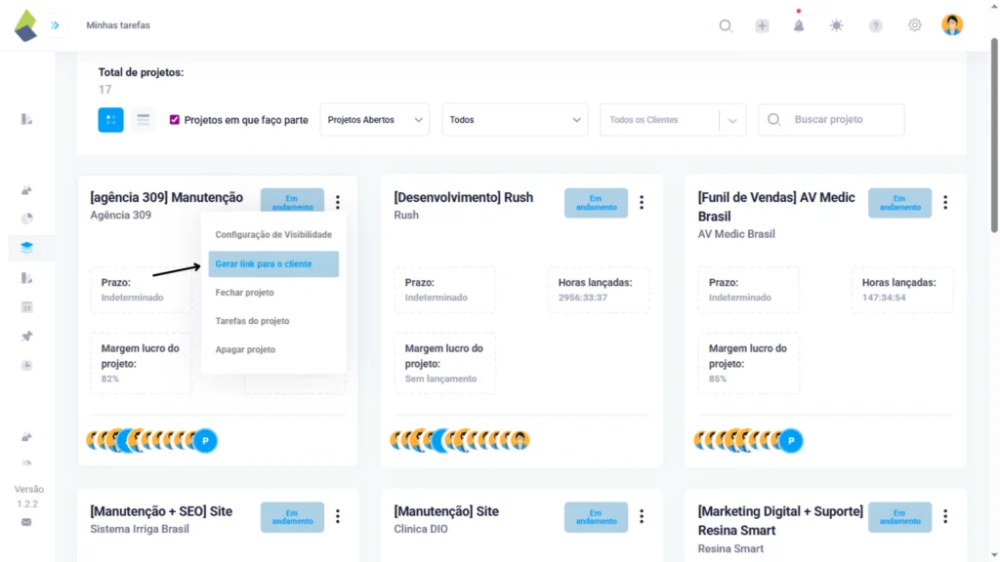Uncheck 'Projetos em que faço parte'
Viewport: 1000px width, 562px height.
click(x=175, y=119)
